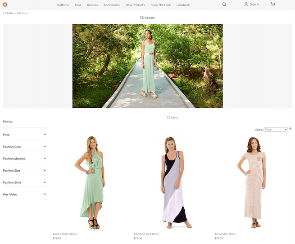Click Valentina Tank Dress $78.00 price

point(138,238)
